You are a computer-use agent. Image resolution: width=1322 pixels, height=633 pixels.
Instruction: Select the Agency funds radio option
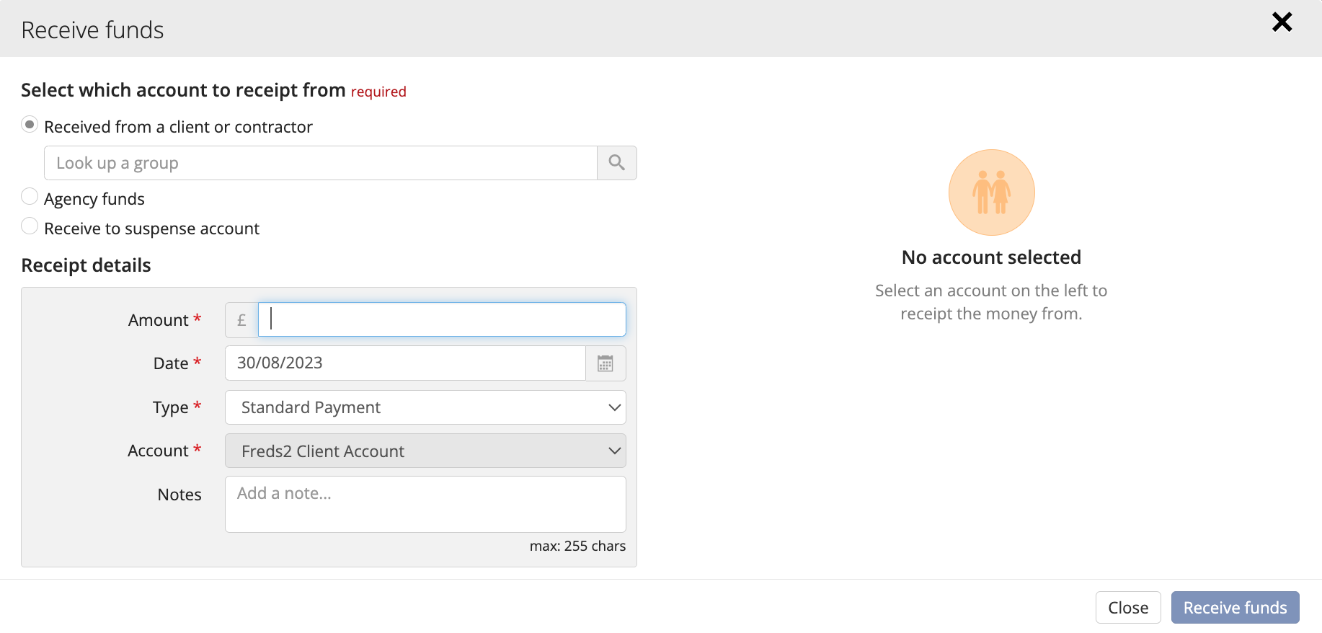click(30, 196)
